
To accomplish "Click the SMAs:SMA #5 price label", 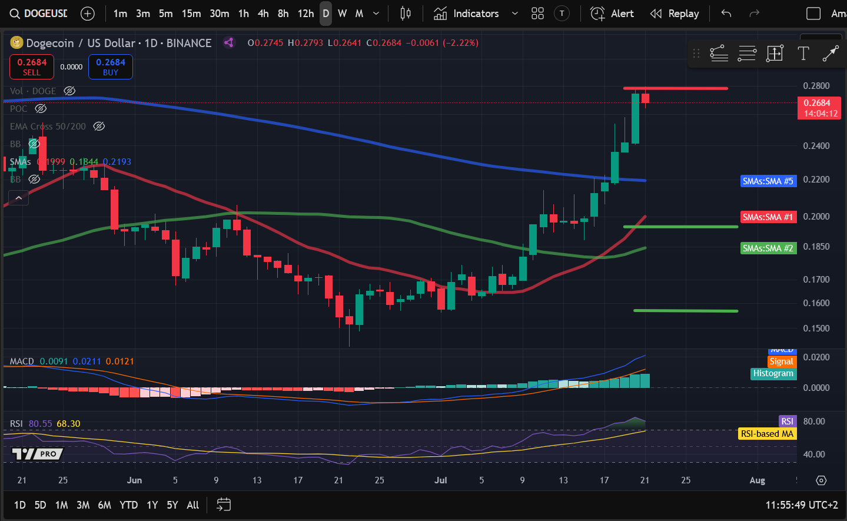I will [768, 181].
